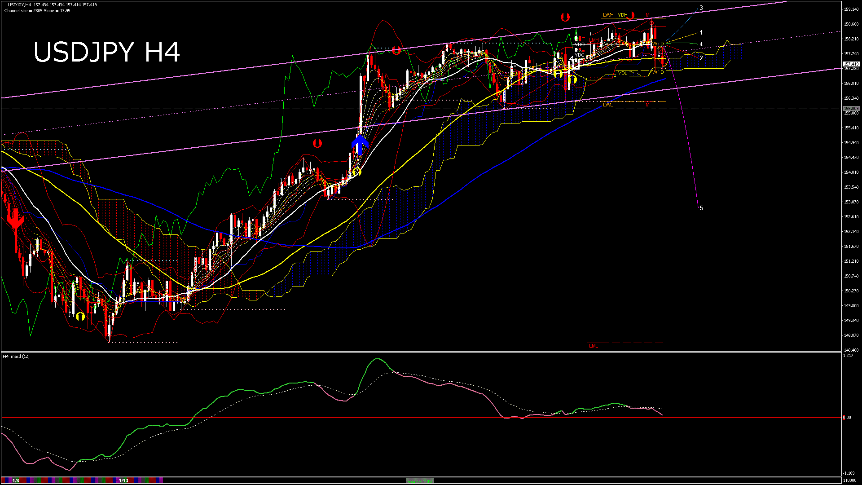
Task: Click the large red down arrow signal
Action: (x=16, y=220)
